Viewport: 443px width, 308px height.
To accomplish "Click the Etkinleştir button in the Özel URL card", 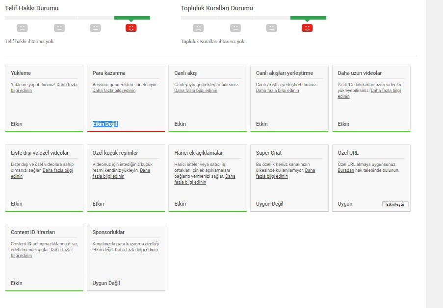I will coord(395,204).
